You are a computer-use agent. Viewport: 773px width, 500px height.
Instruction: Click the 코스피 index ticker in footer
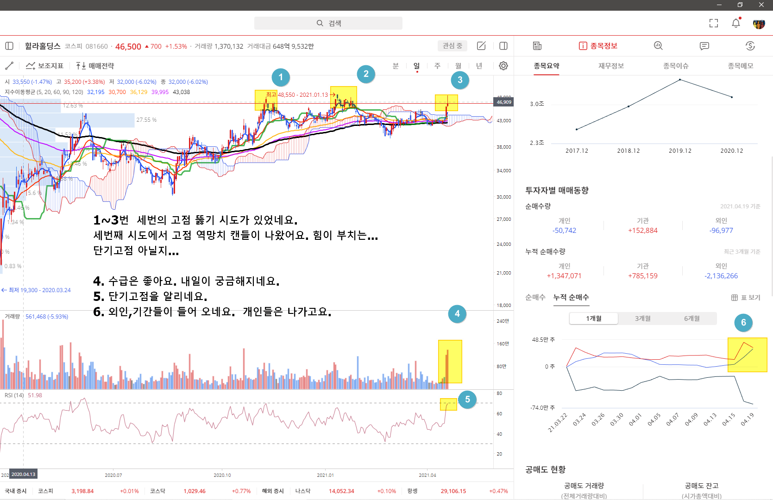[46, 491]
